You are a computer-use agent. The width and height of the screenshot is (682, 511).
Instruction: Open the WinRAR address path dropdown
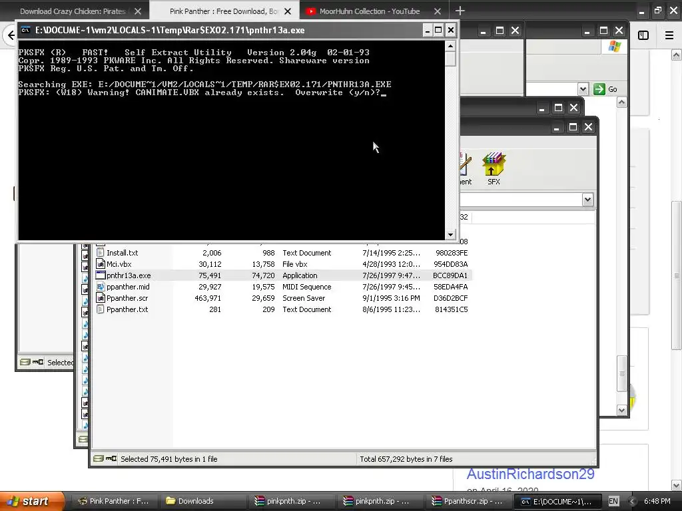click(587, 200)
